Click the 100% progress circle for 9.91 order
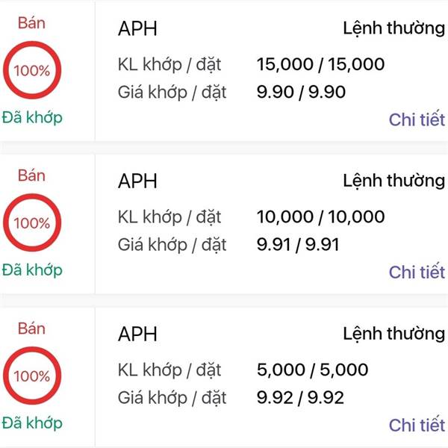Viewport: 448px width, 448px height. click(32, 223)
